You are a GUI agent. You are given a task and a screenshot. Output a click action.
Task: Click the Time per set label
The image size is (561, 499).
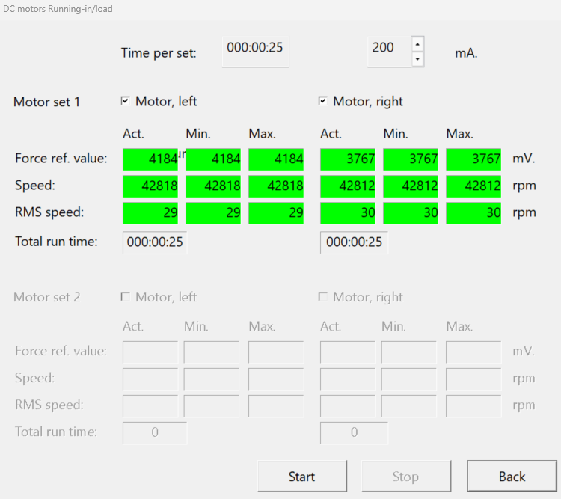[x=159, y=53]
